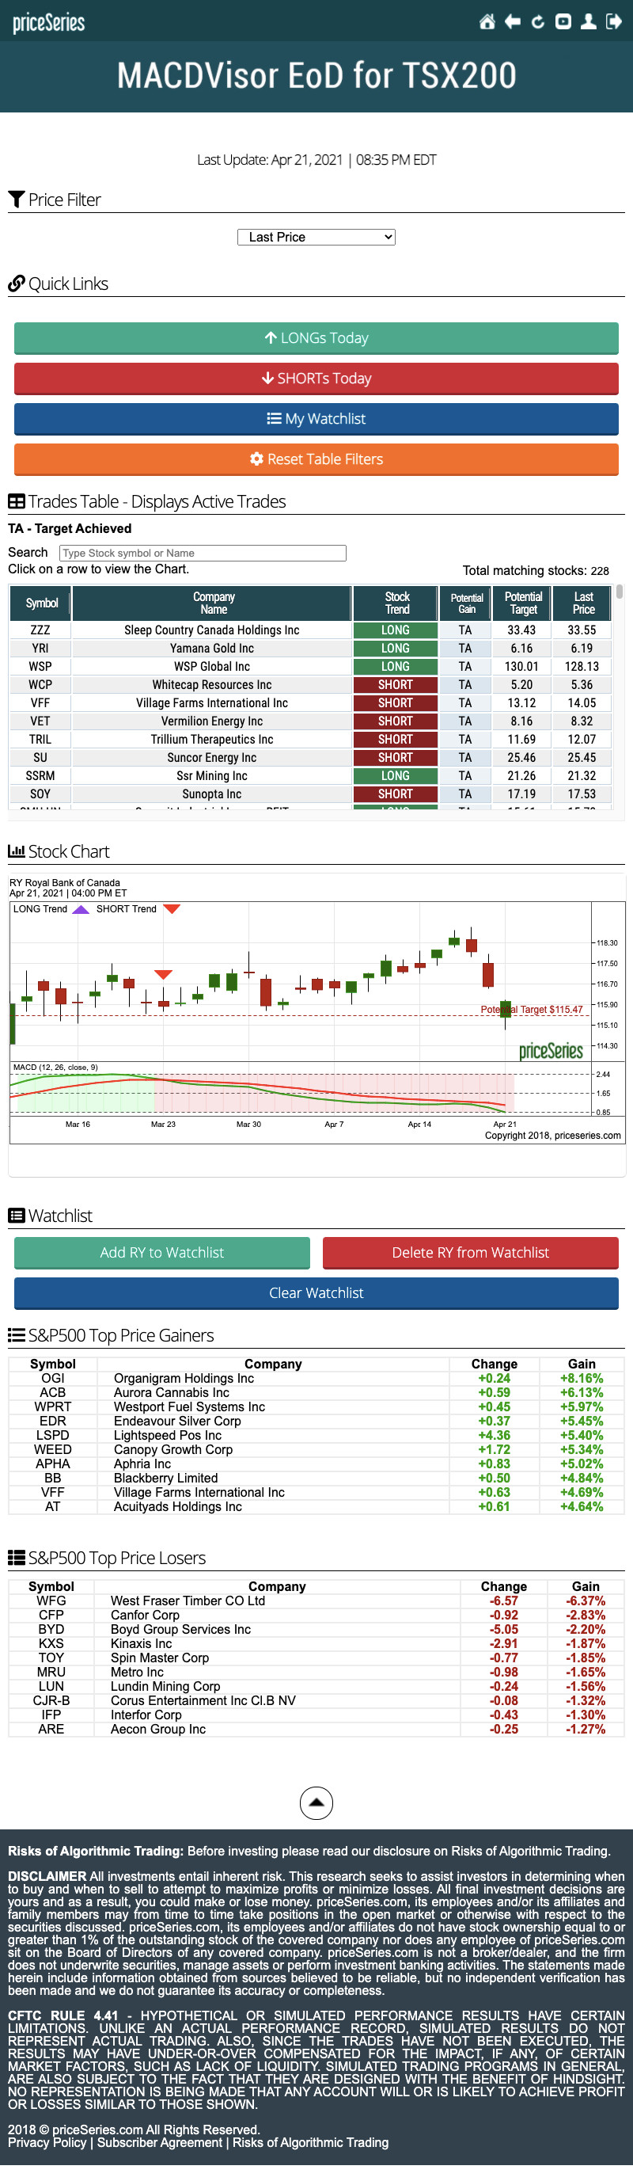Open the Last Price filter dropdown
This screenshot has width=633, height=2181.
coord(316,237)
